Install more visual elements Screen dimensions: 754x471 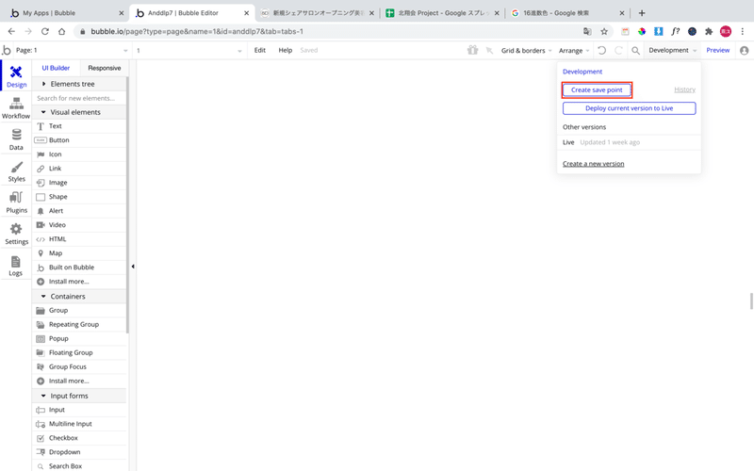[x=79, y=281]
